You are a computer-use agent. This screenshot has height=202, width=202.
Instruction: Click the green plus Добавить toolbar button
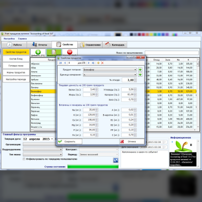click(38, 53)
